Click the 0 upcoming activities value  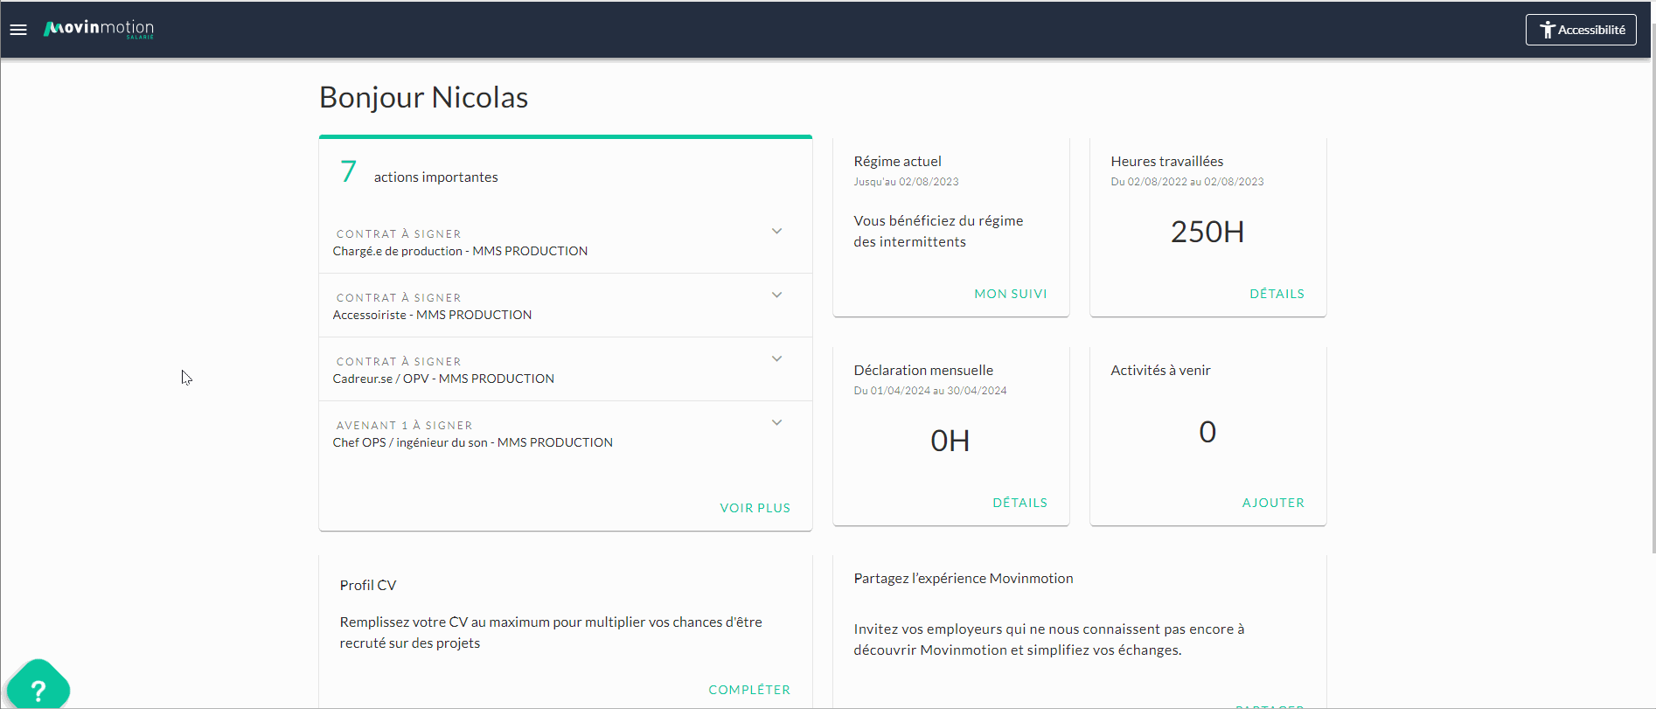tap(1207, 432)
